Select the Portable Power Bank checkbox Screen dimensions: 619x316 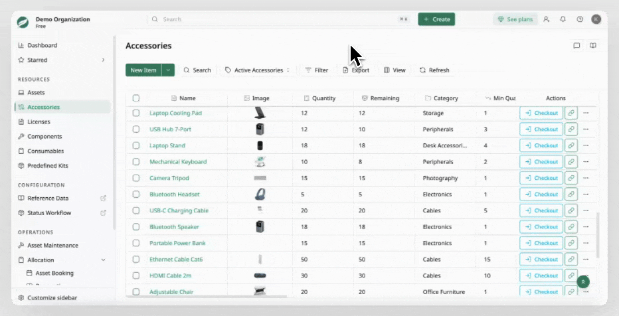tap(136, 243)
